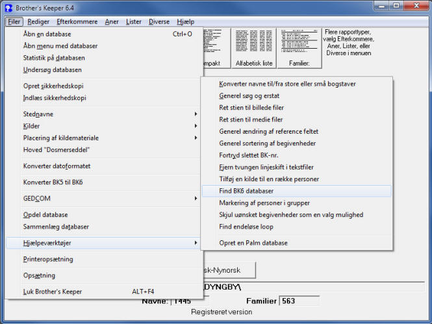Click the Familier count field 563
This screenshot has width=432, height=324.
tap(299, 301)
